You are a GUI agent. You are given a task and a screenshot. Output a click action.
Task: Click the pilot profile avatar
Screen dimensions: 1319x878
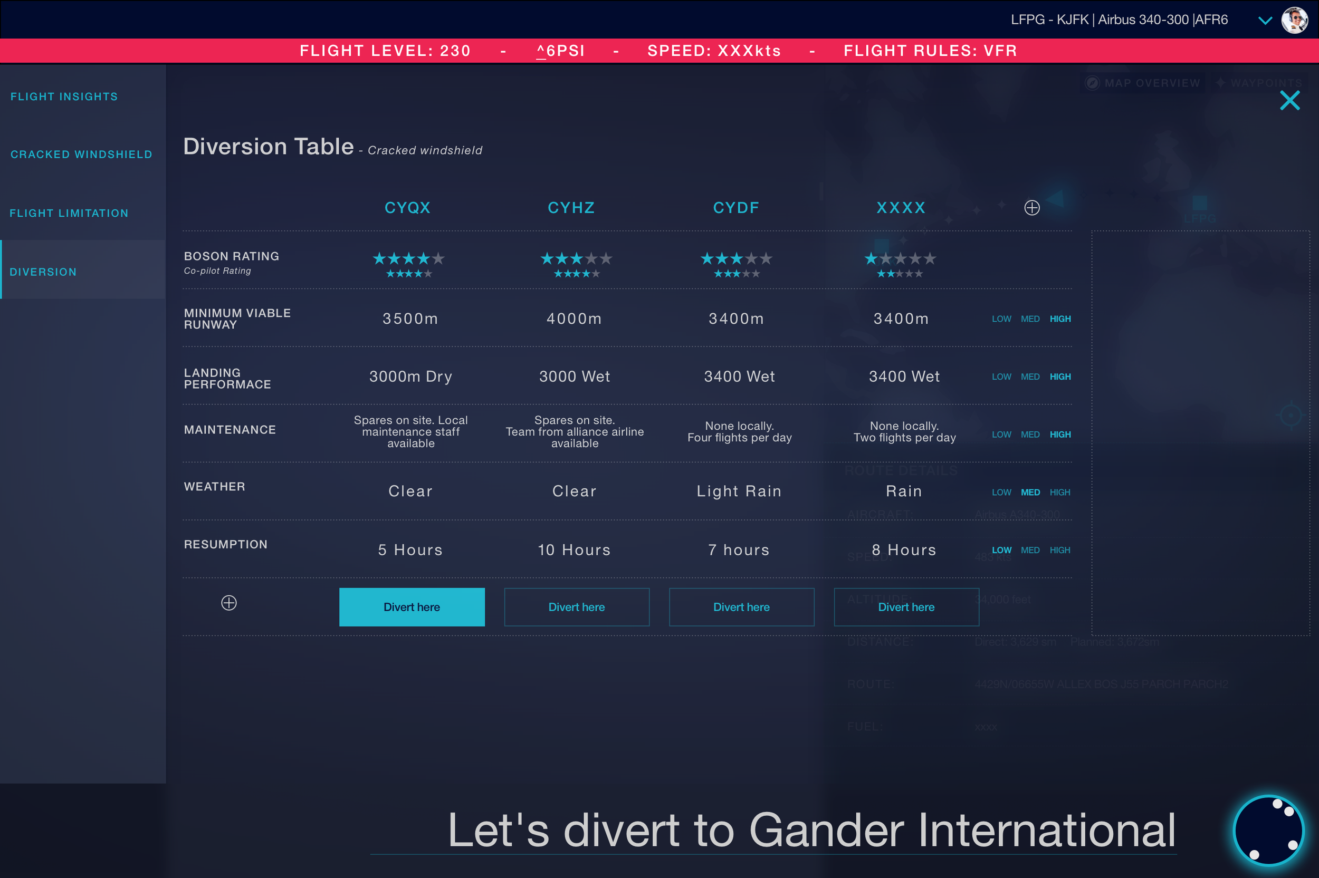pyautogui.click(x=1294, y=20)
